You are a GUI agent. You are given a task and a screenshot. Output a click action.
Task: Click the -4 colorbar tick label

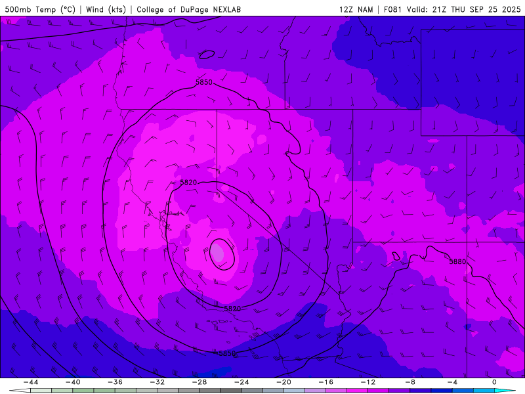click(452, 382)
